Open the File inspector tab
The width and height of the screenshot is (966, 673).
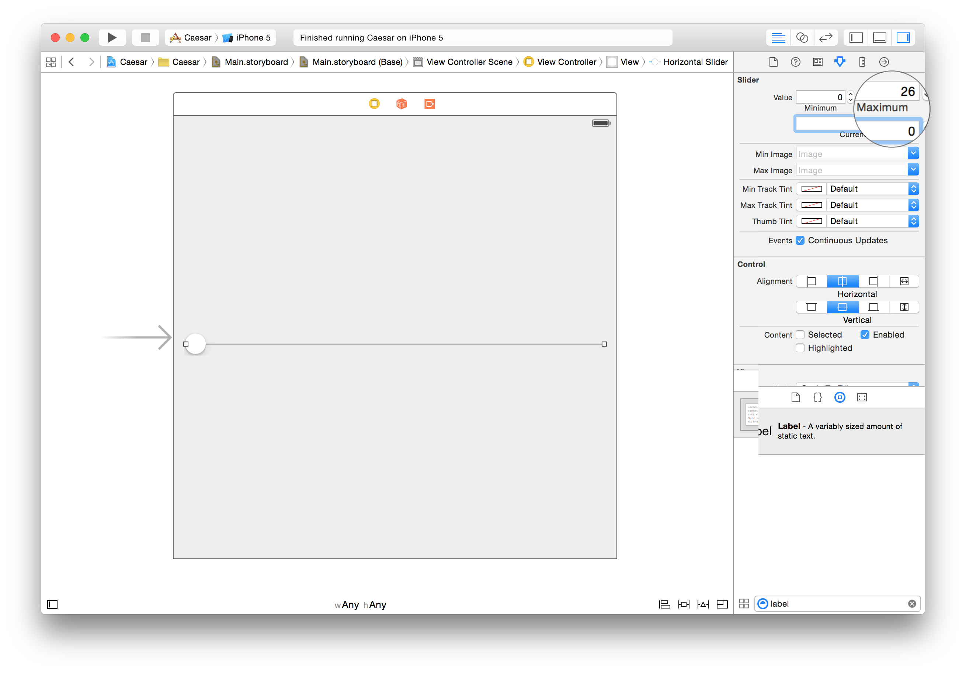773,62
